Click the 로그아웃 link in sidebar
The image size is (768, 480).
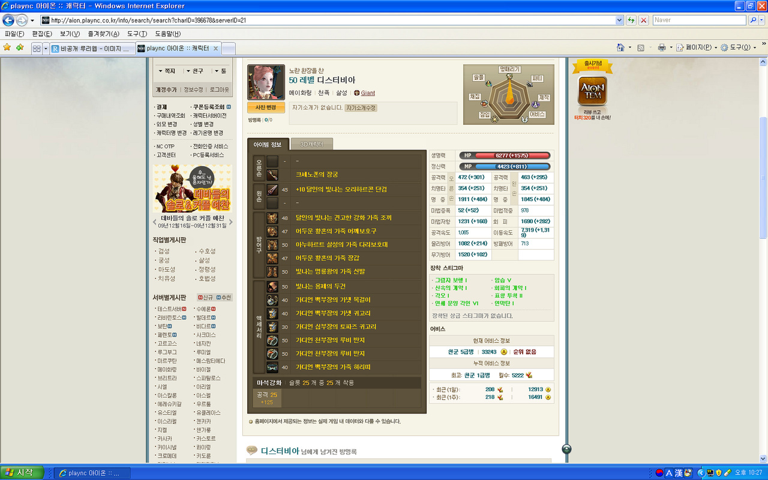pyautogui.click(x=219, y=89)
